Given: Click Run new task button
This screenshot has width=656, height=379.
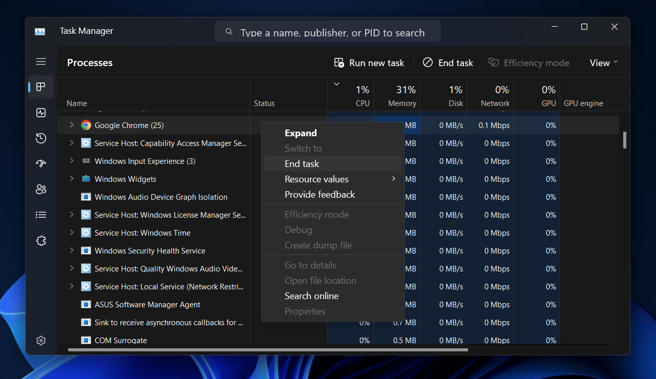Looking at the screenshot, I should pyautogui.click(x=369, y=63).
